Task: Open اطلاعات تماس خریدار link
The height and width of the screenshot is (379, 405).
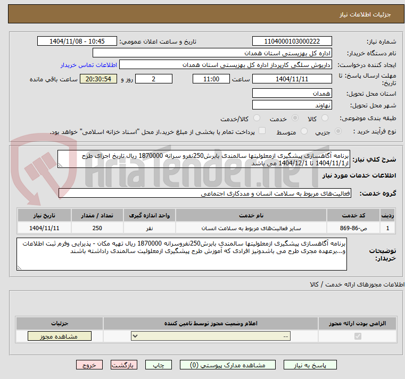Action: 89,65
